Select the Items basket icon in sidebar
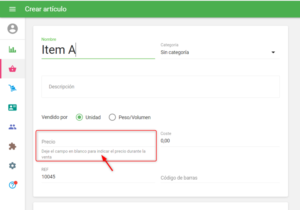This screenshot has width=300, height=210. click(12, 69)
